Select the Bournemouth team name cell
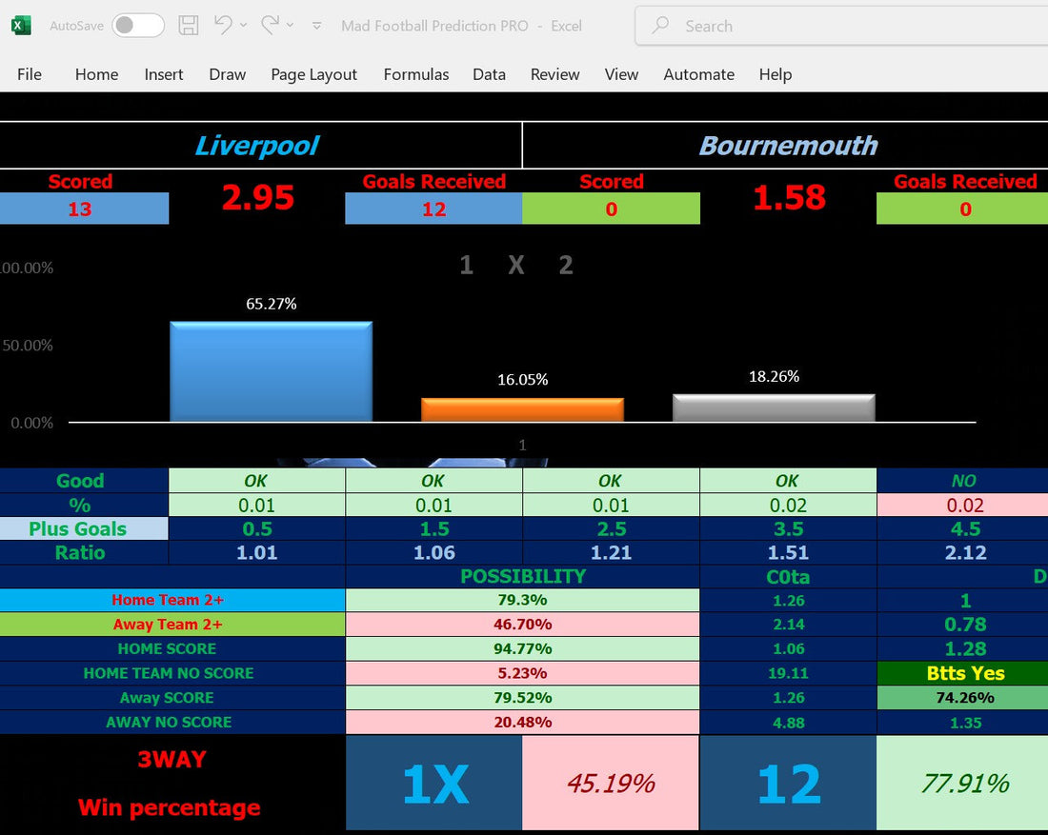 click(x=788, y=146)
